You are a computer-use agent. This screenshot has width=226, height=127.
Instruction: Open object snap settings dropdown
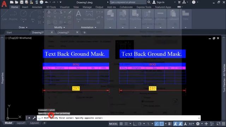(166, 124)
